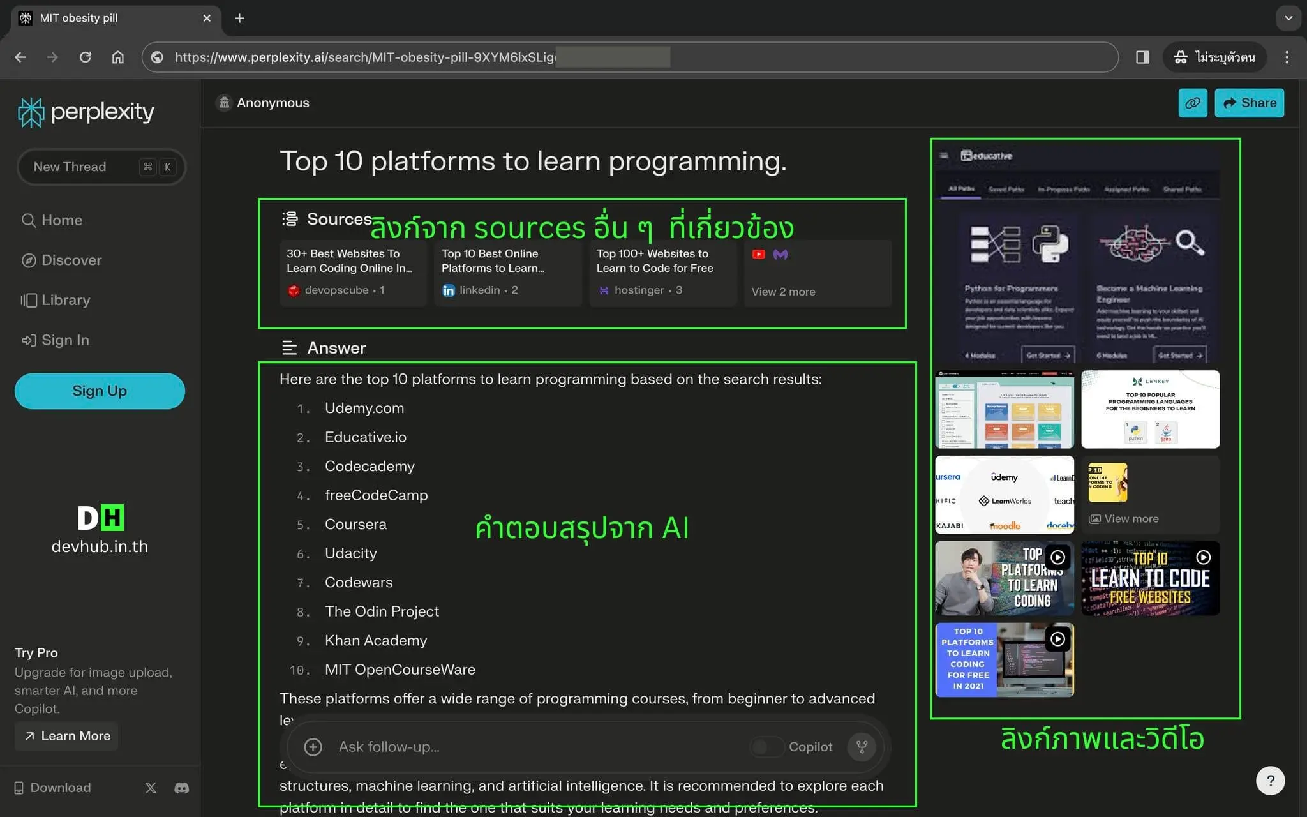Open the hostinger source card
This screenshot has height=817, width=1307.
[663, 273]
